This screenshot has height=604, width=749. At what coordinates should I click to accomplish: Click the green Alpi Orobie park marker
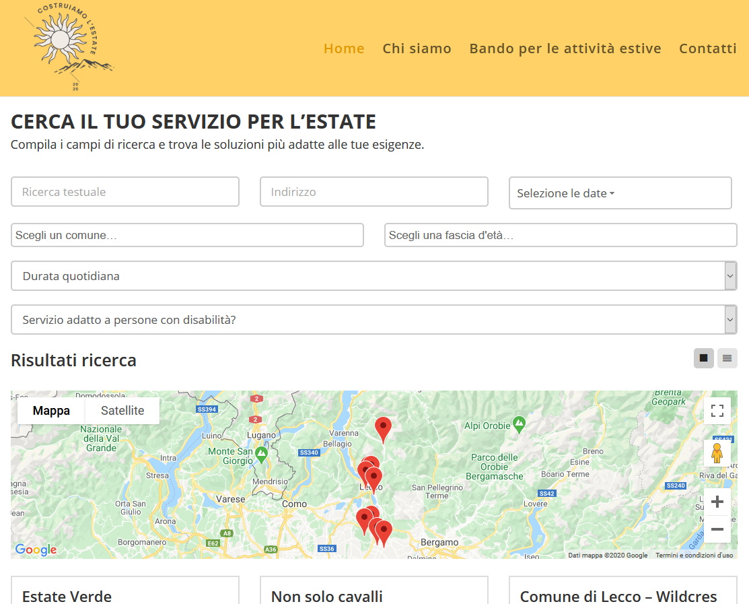pyautogui.click(x=520, y=424)
